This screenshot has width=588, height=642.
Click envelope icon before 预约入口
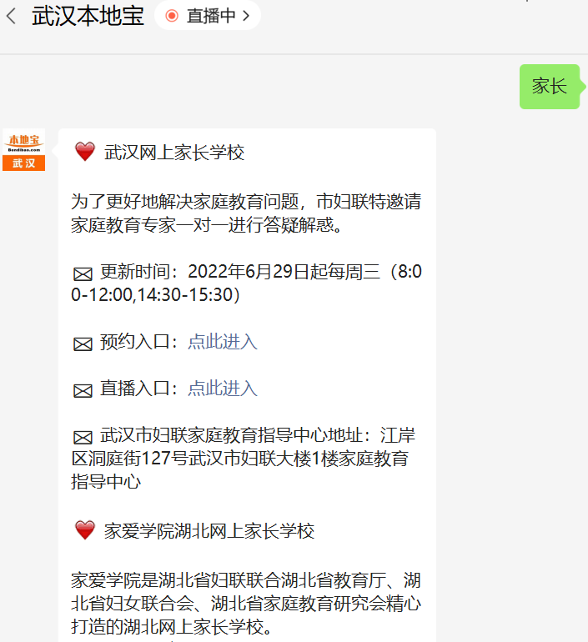coord(83,344)
